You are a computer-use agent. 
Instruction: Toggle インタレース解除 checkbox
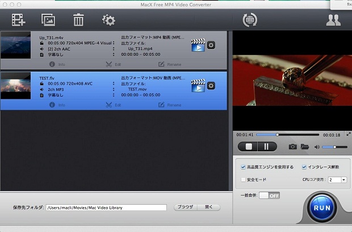(x=304, y=167)
